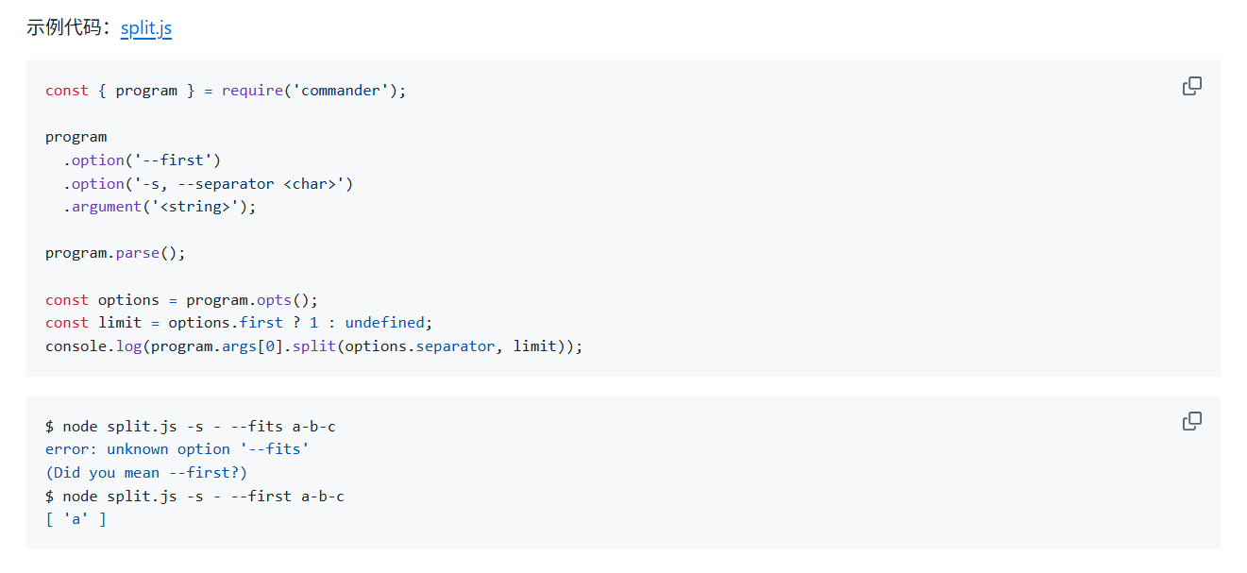Copy the split.js source code block
The height and width of the screenshot is (573, 1247).
(1192, 86)
